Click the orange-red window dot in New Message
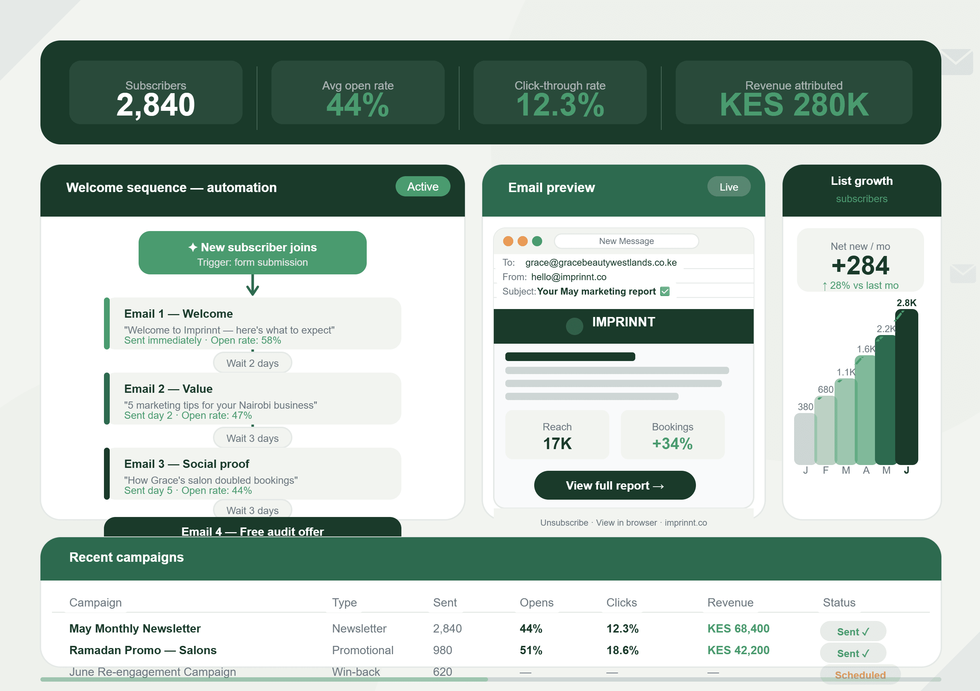 [508, 241]
